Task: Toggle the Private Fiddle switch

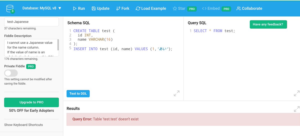Action: (x=11, y=73)
